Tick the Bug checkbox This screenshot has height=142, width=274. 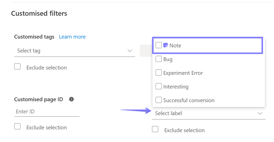coord(159,59)
